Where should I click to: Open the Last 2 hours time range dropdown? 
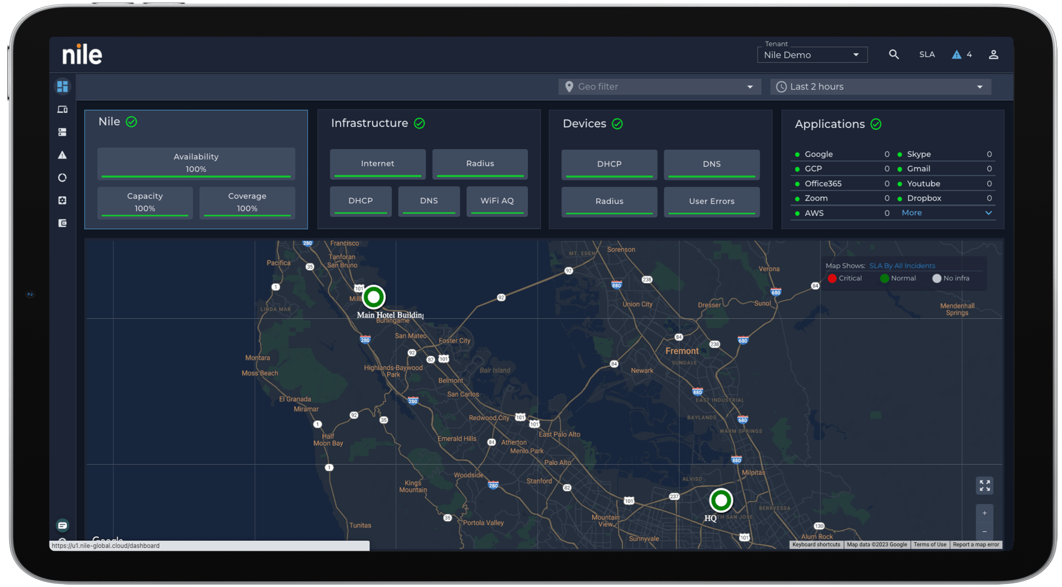point(880,86)
